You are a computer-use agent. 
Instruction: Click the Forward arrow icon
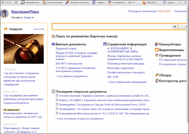pyautogui.click(x=16, y=2)
